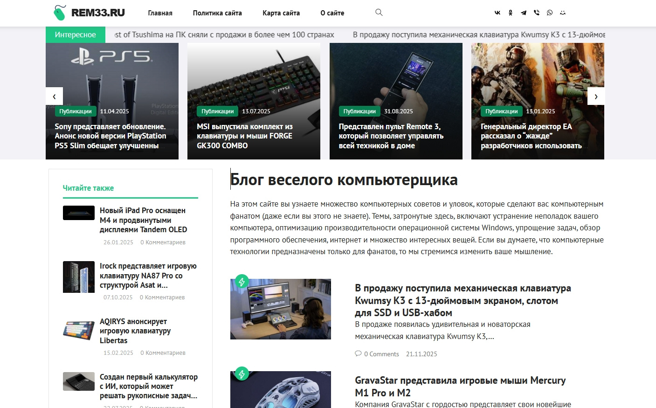The width and height of the screenshot is (656, 408).
Task: Click Публикации badge on the MSI slide
Action: [x=218, y=111]
